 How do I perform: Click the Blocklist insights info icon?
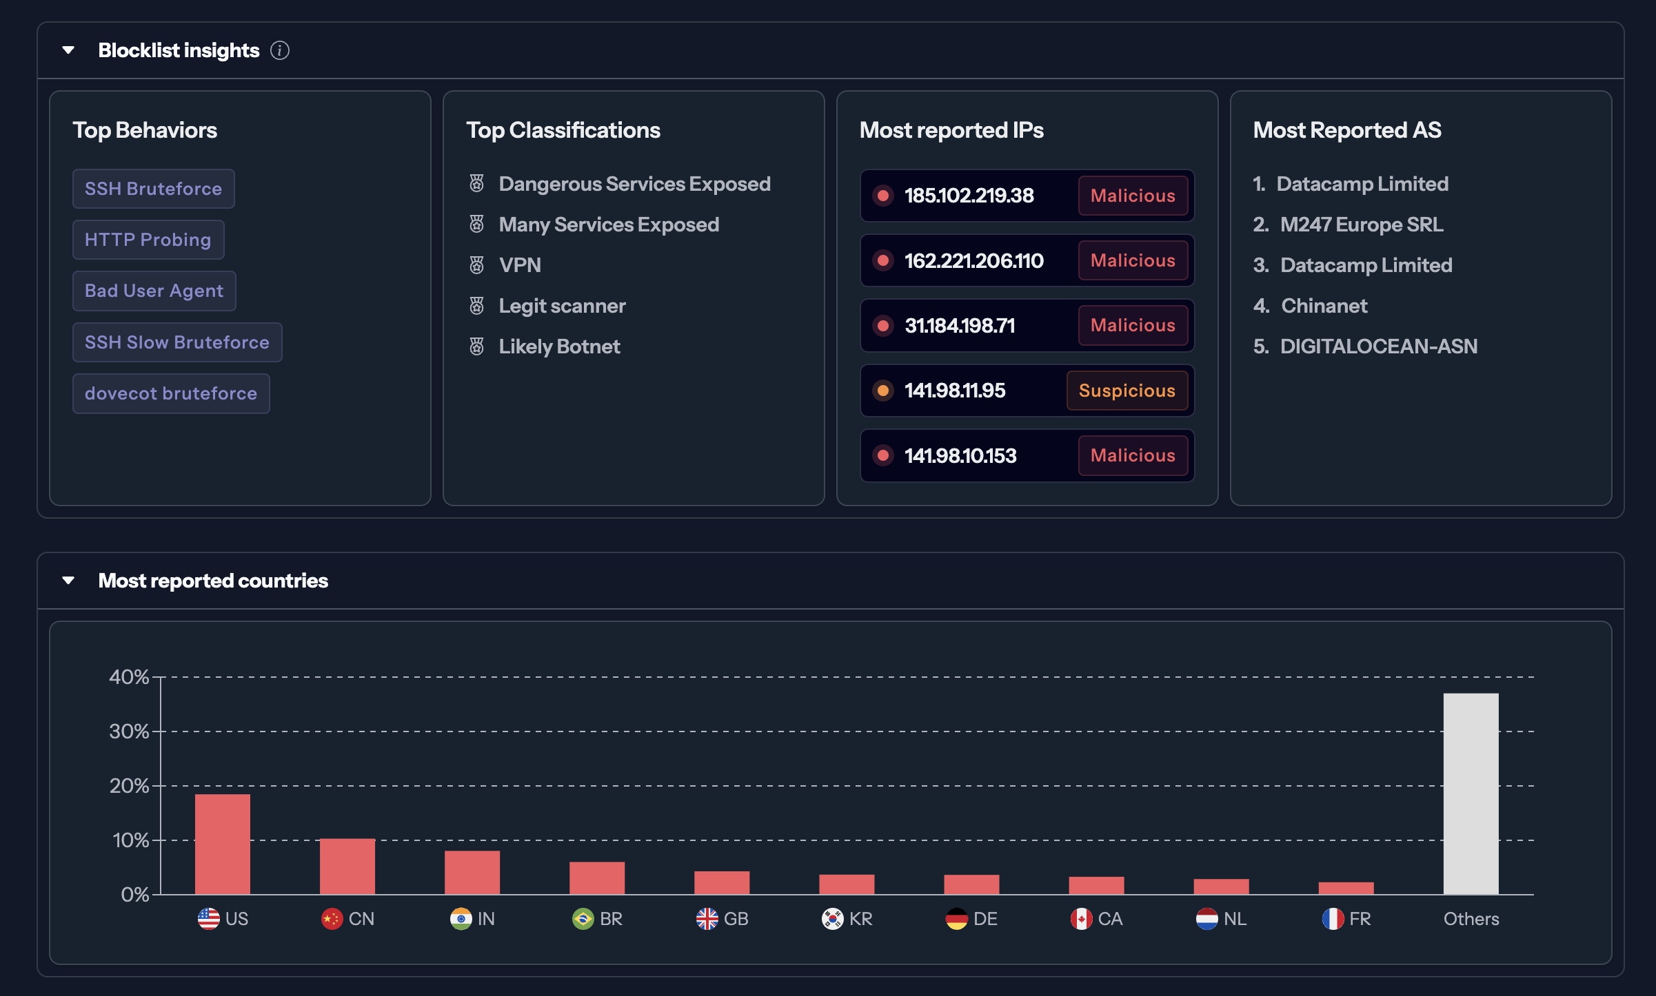279,50
